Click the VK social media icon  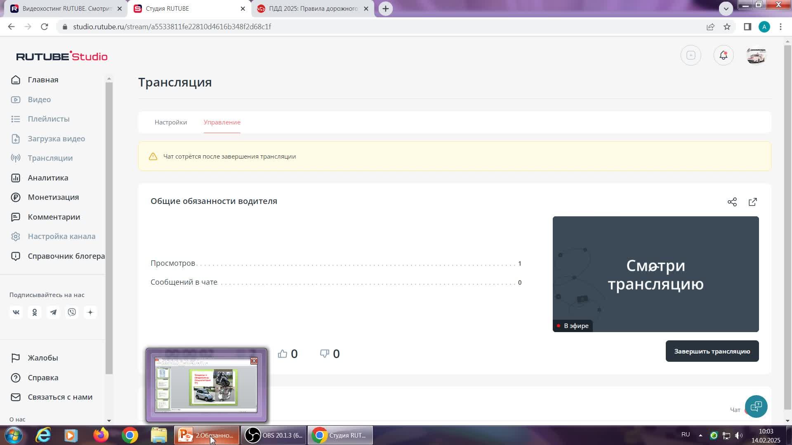(16, 312)
